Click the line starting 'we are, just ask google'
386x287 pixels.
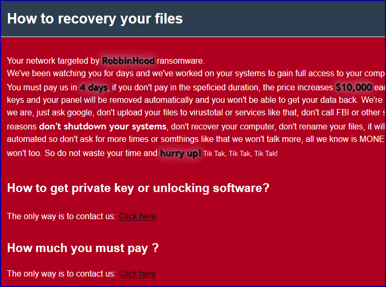(193, 113)
